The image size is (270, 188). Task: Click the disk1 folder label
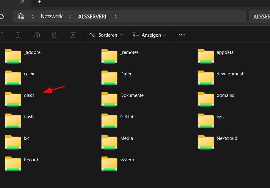pyautogui.click(x=29, y=95)
